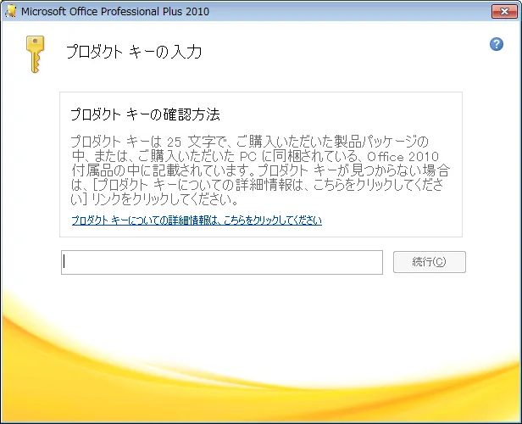
Task: Click the heading プロダクト キーの入力
Action: tap(134, 52)
